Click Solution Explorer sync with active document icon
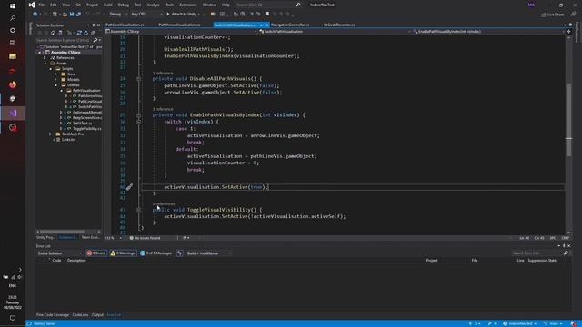Screen dimensions: 582x327 tap(79, 33)
